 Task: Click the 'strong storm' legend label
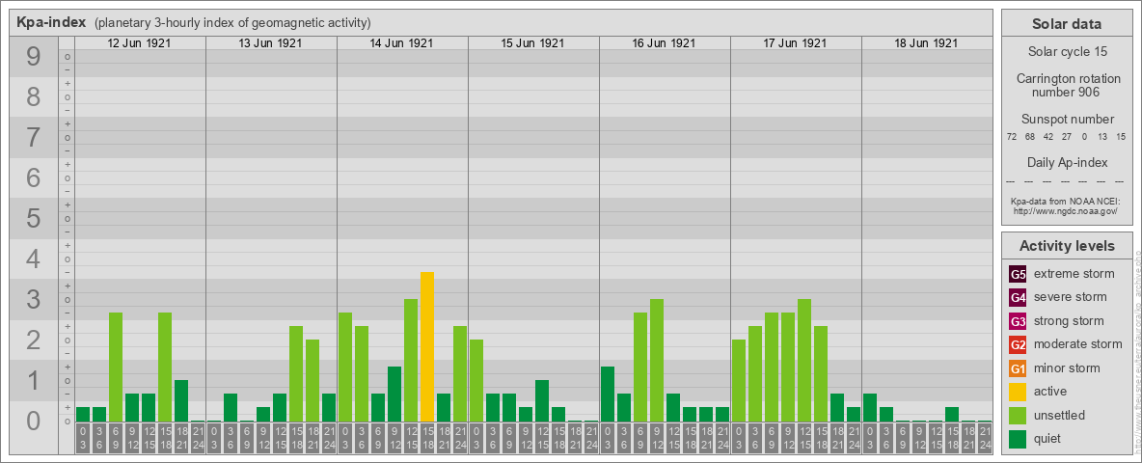(x=1069, y=320)
